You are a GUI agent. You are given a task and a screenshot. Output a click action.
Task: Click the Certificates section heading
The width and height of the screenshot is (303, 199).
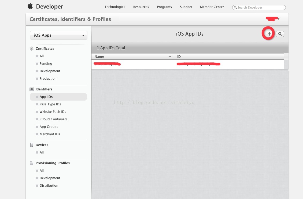pyautogui.click(x=45, y=49)
